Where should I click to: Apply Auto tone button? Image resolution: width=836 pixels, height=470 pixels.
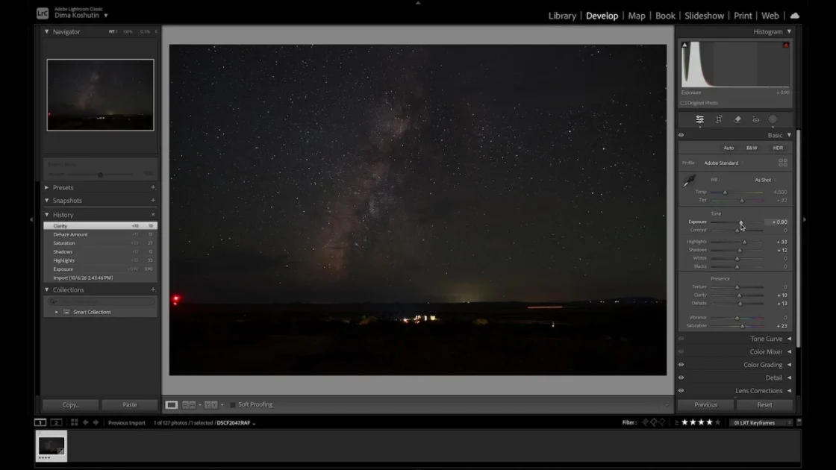tap(729, 148)
